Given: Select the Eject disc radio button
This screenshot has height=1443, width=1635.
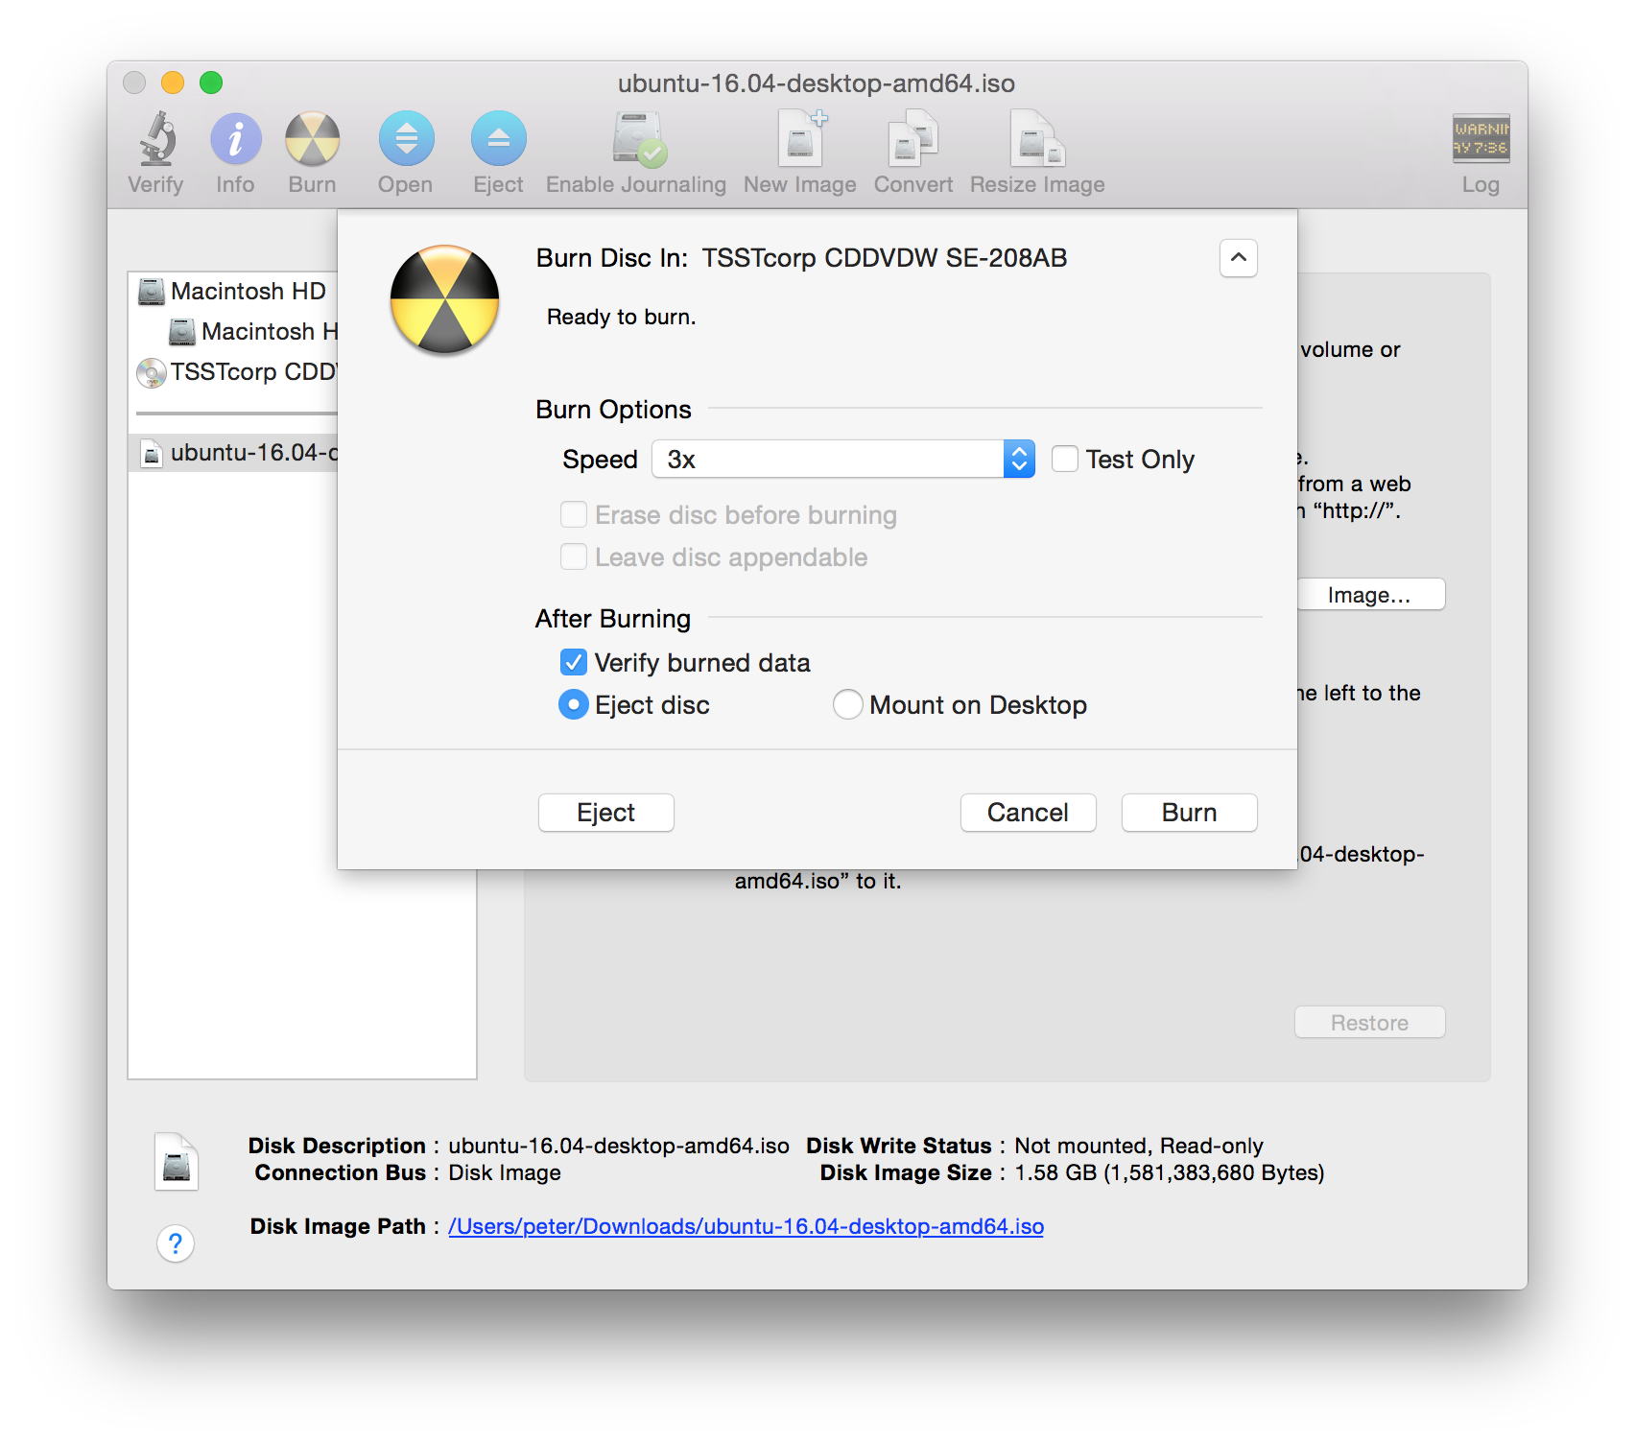Looking at the screenshot, I should coord(574,705).
